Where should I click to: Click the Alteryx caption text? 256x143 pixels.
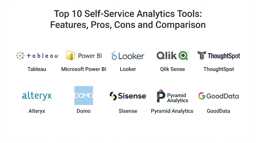coord(37,111)
